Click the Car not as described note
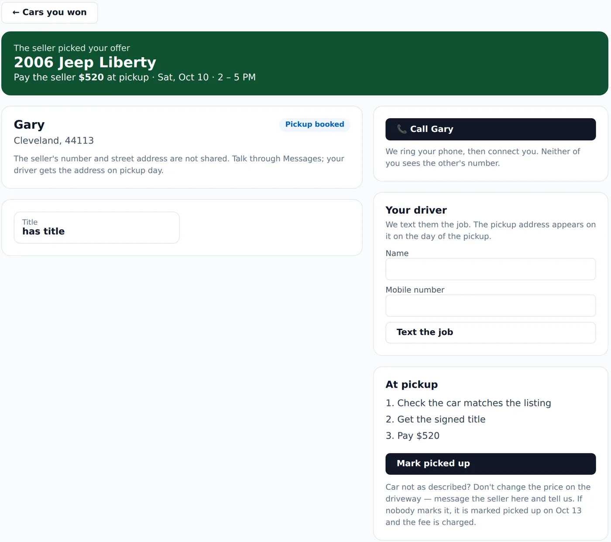This screenshot has width=611, height=542. (x=488, y=505)
